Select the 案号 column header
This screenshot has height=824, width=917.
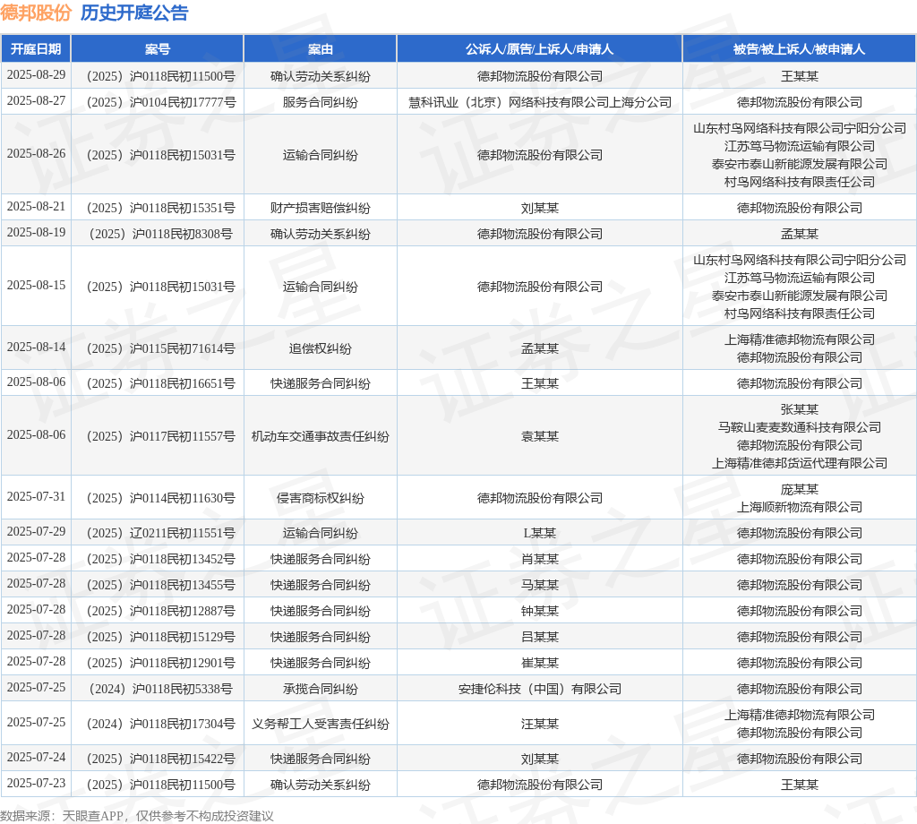tap(158, 49)
